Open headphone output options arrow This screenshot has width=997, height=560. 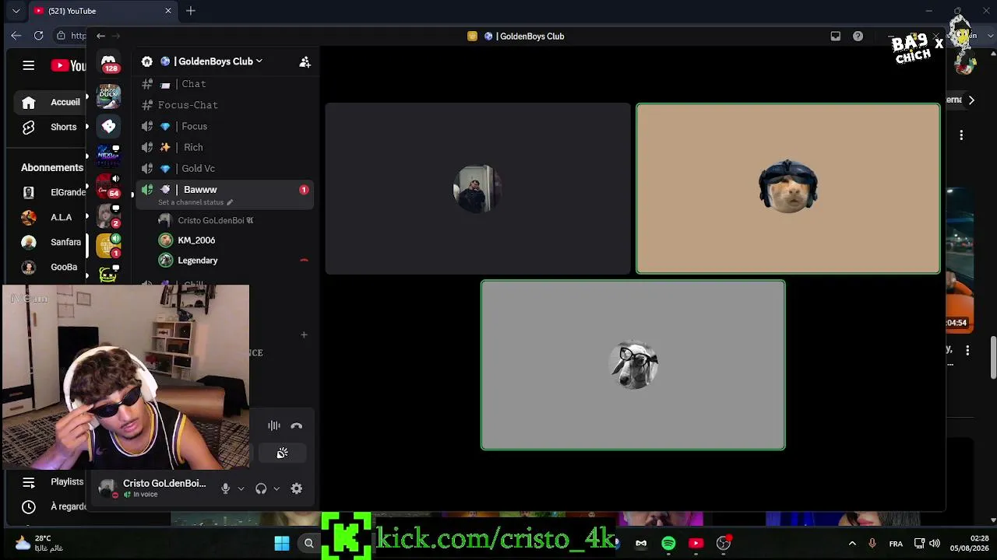coord(276,488)
